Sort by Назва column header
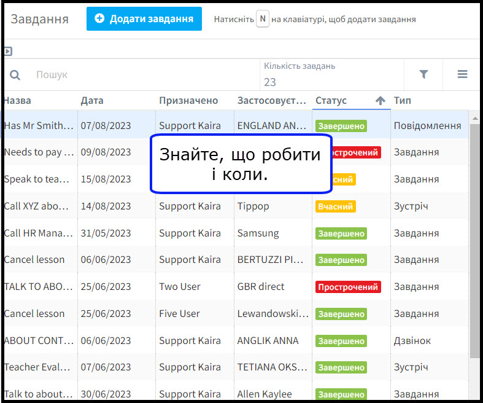This screenshot has height=403, width=483. point(18,101)
